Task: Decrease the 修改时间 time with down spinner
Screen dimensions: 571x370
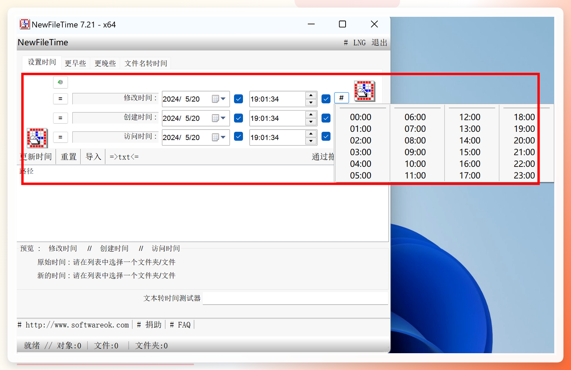Action: (311, 103)
